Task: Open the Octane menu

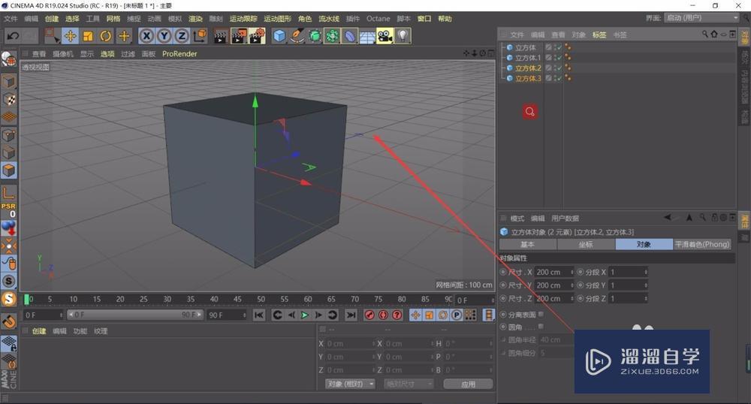Action: (x=379, y=19)
